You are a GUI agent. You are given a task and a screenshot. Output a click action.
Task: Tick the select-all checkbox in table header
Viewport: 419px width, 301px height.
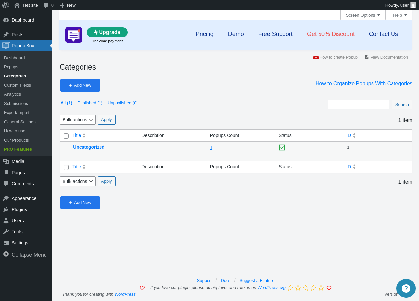click(x=66, y=136)
